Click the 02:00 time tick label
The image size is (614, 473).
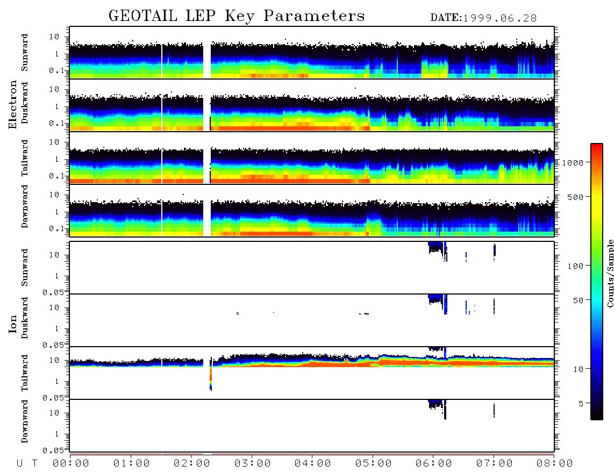coord(192,464)
